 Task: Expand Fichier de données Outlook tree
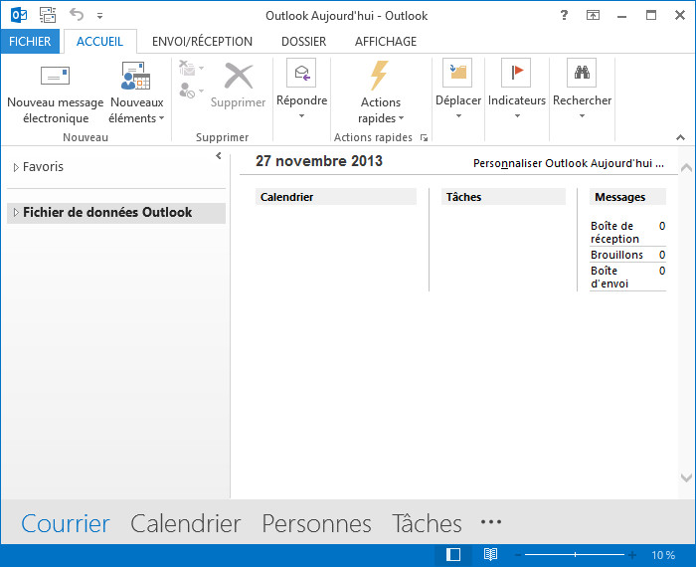coord(16,213)
